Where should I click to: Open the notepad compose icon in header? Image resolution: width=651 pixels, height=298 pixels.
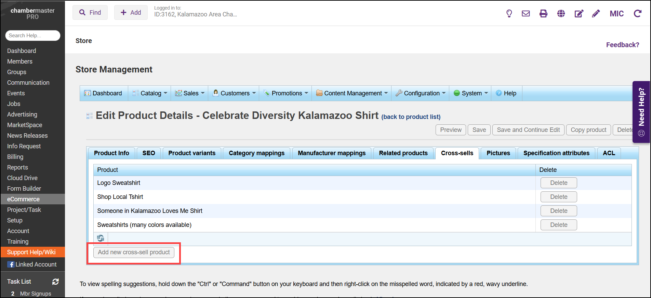[x=579, y=14]
